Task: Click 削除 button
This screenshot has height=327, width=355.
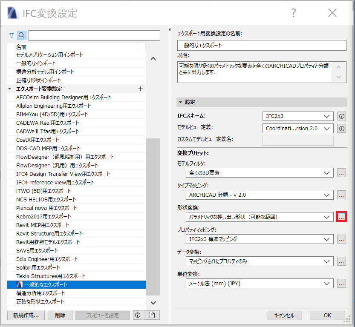Action: pos(60,315)
